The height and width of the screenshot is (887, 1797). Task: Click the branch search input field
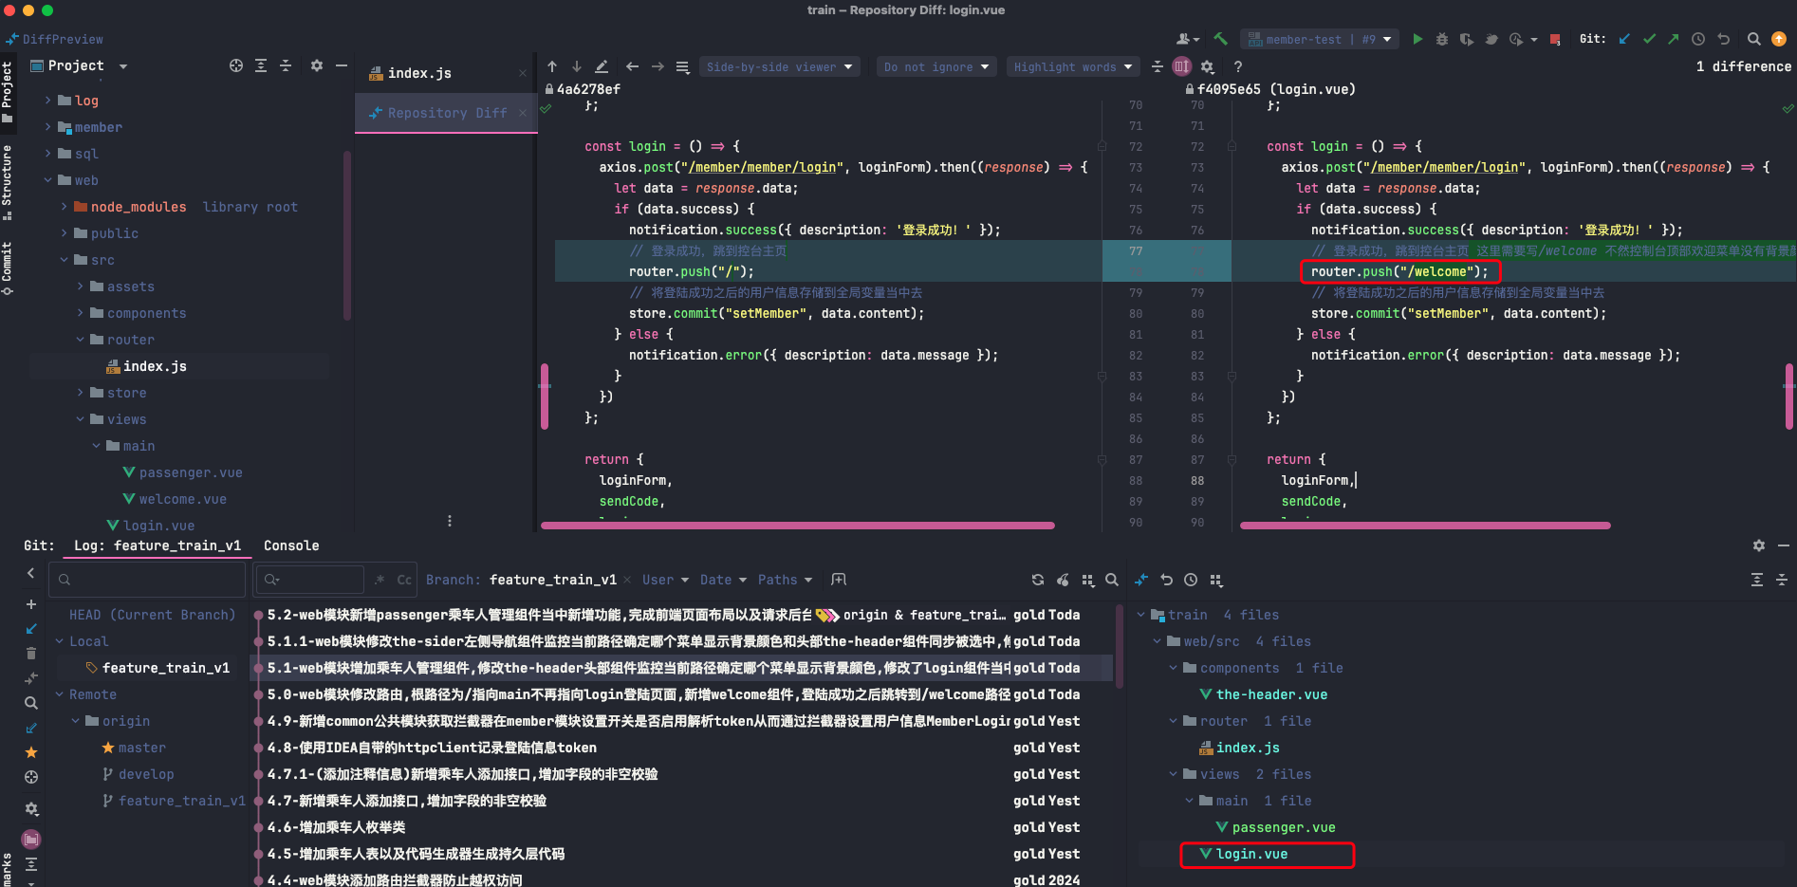pyautogui.click(x=149, y=580)
